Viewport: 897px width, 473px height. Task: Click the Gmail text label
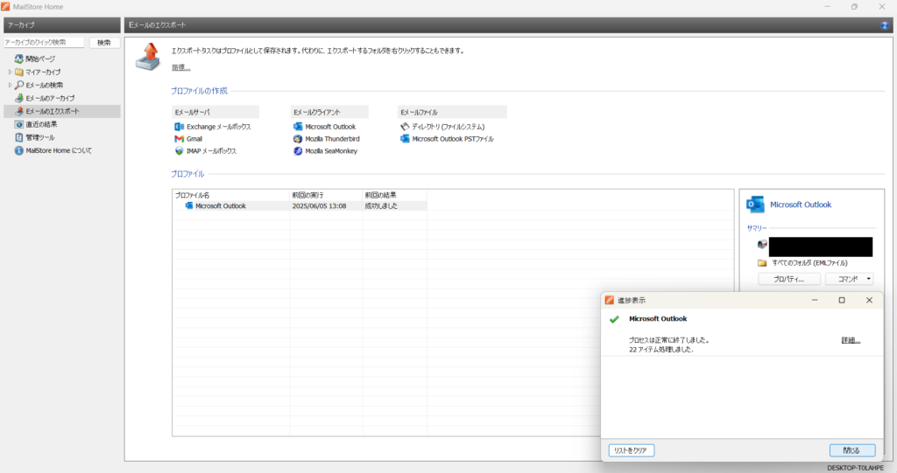[194, 139]
